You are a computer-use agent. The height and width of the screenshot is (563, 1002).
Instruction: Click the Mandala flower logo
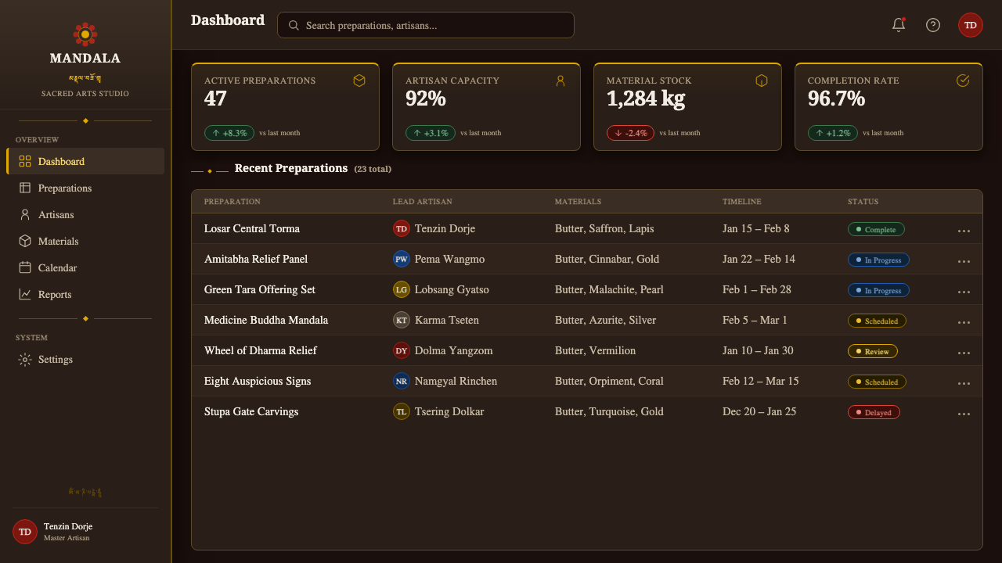click(x=85, y=34)
